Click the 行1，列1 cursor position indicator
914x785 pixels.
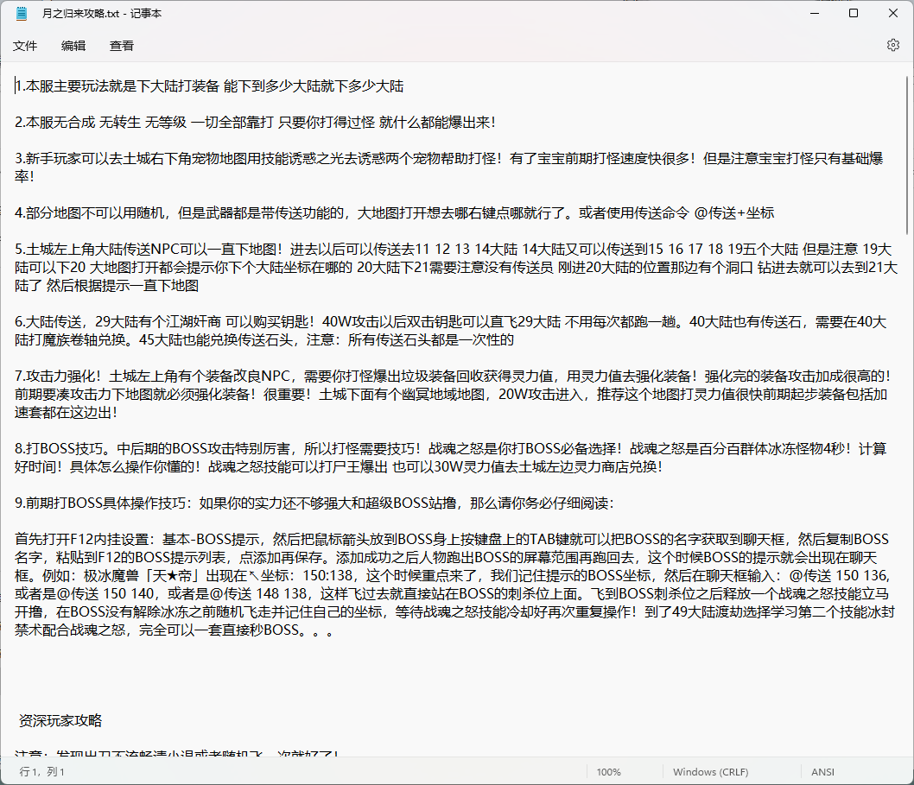(x=39, y=771)
